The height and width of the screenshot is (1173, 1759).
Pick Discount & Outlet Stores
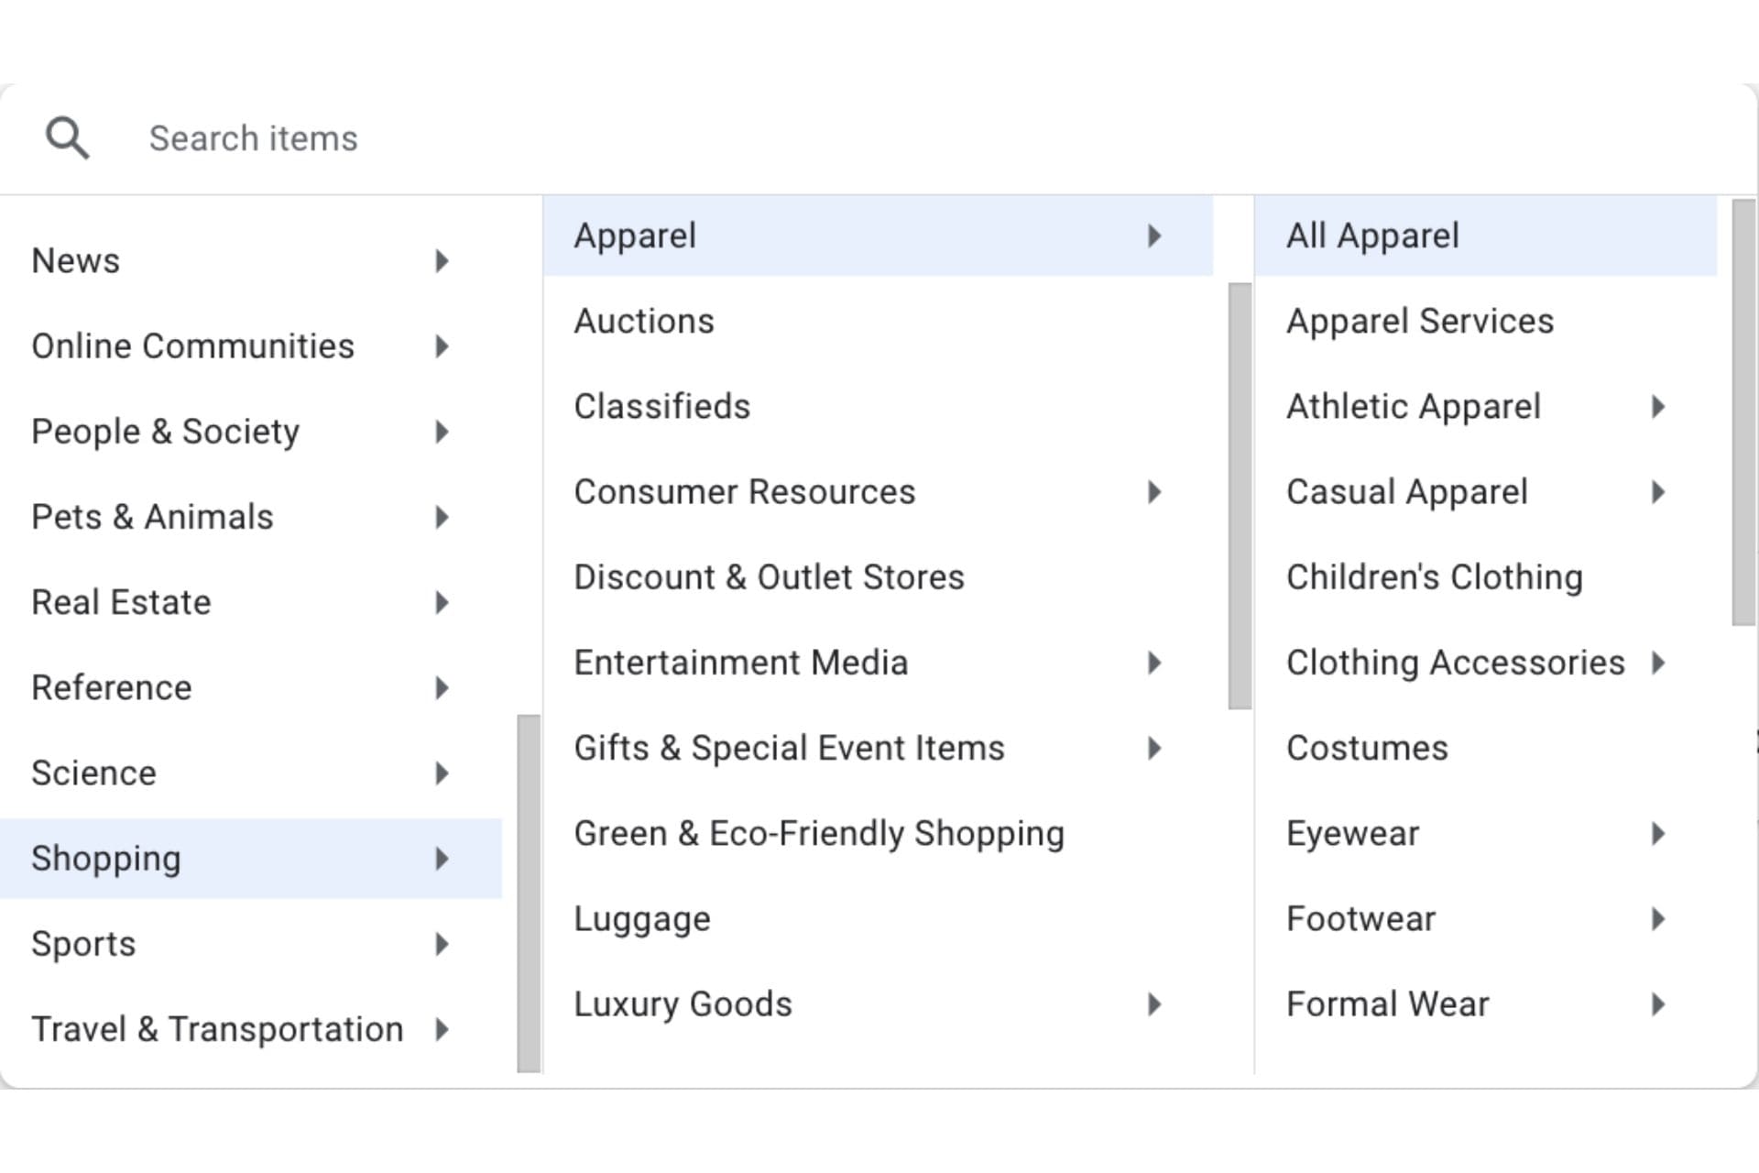[x=769, y=577]
